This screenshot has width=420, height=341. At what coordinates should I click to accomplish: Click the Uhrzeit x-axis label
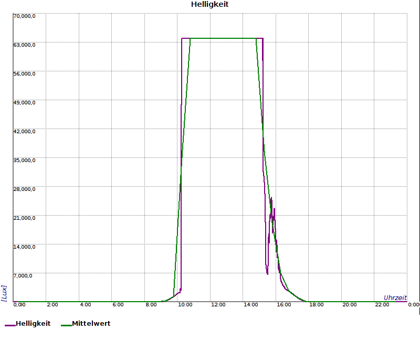click(x=395, y=297)
